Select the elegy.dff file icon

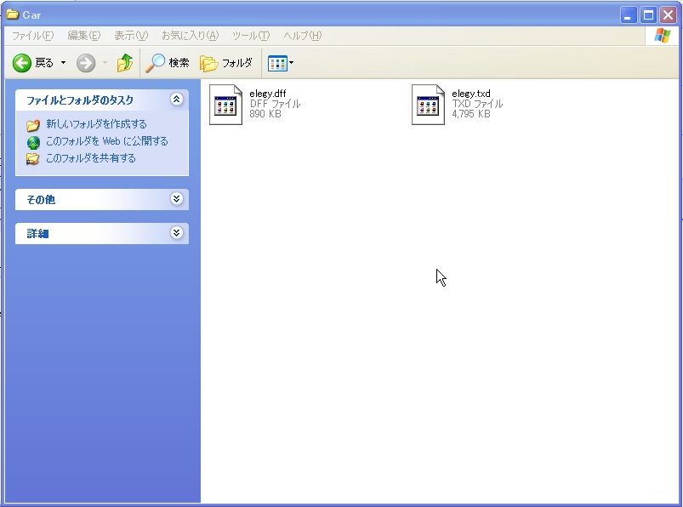[225, 105]
